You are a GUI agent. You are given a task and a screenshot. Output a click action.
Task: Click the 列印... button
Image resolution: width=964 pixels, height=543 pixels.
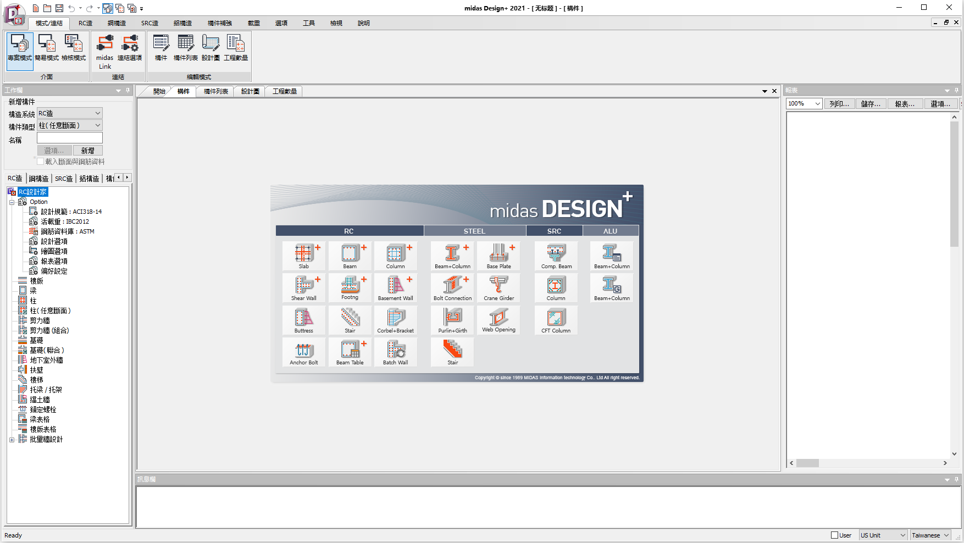[x=839, y=104]
